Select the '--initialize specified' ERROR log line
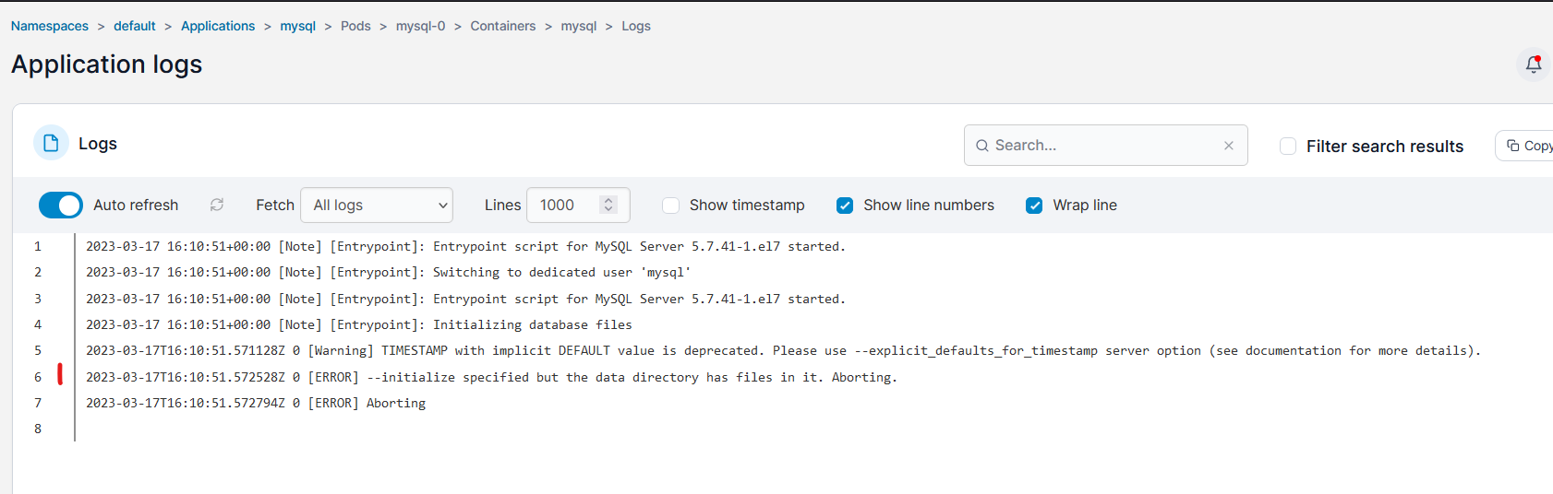The image size is (1553, 494). pos(491,378)
